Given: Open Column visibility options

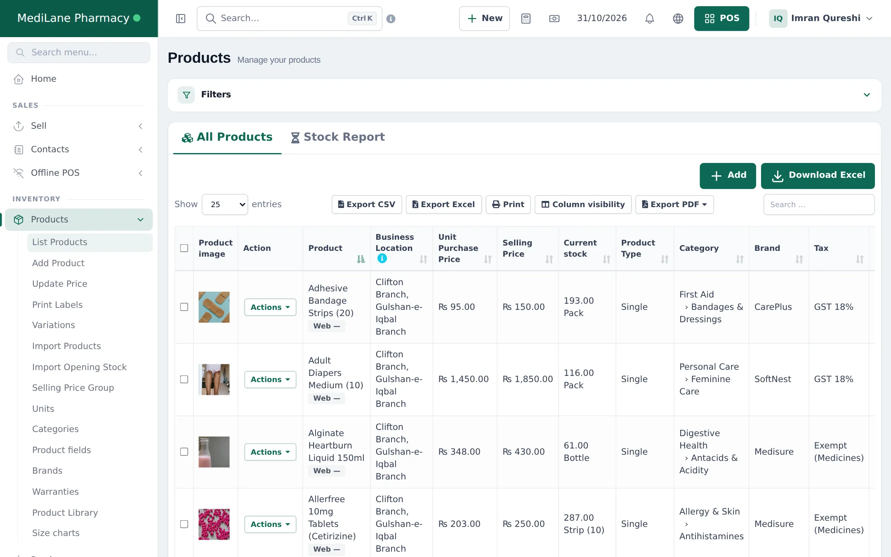Looking at the screenshot, I should coord(583,204).
